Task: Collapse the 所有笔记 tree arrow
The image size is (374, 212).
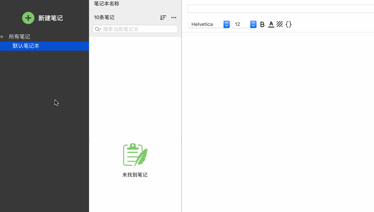Action: pyautogui.click(x=2, y=37)
